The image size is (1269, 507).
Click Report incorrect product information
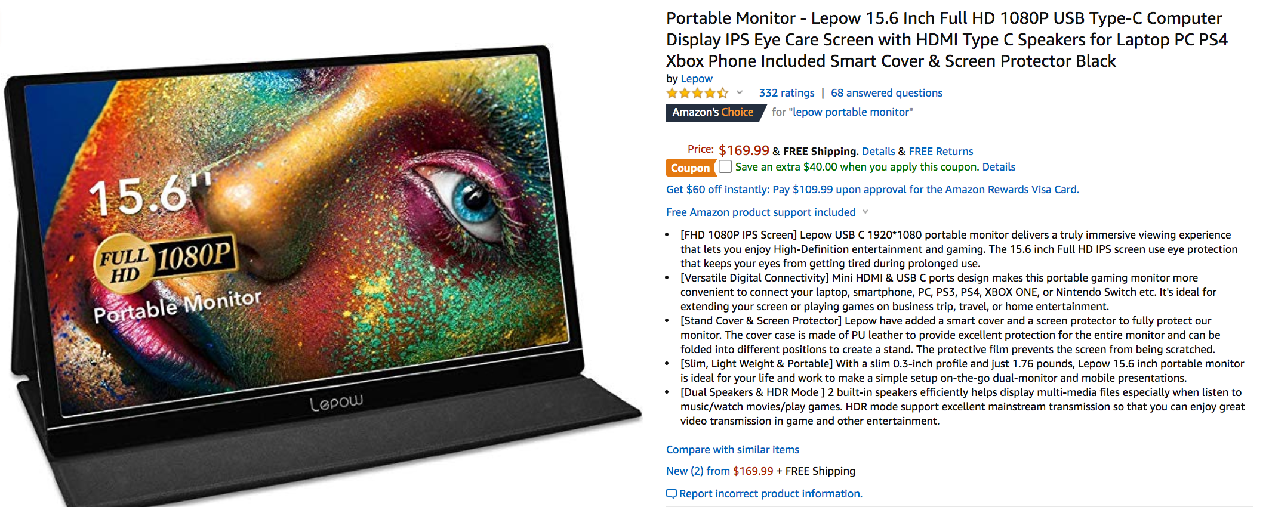coord(771,494)
